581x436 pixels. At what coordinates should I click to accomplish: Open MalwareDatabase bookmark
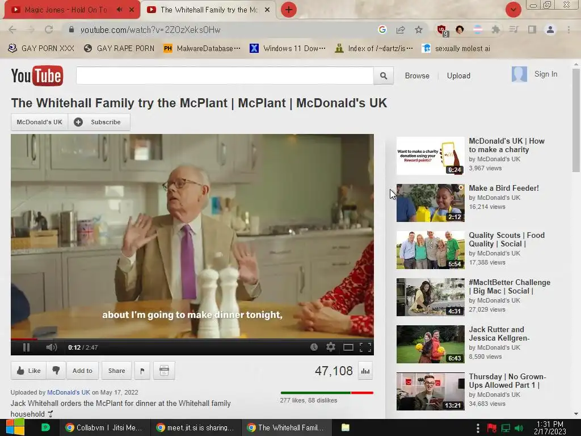[x=202, y=49]
